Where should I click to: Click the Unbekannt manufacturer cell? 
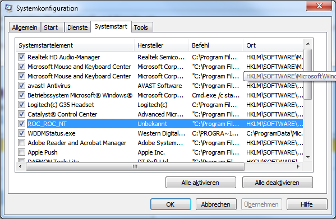(152, 124)
